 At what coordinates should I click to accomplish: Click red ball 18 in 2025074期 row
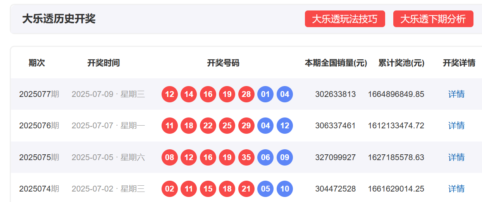click(x=227, y=189)
